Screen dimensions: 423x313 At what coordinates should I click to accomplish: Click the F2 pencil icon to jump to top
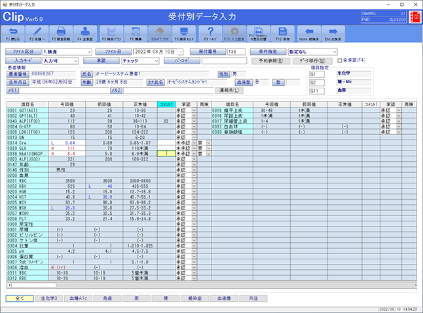tap(37, 34)
